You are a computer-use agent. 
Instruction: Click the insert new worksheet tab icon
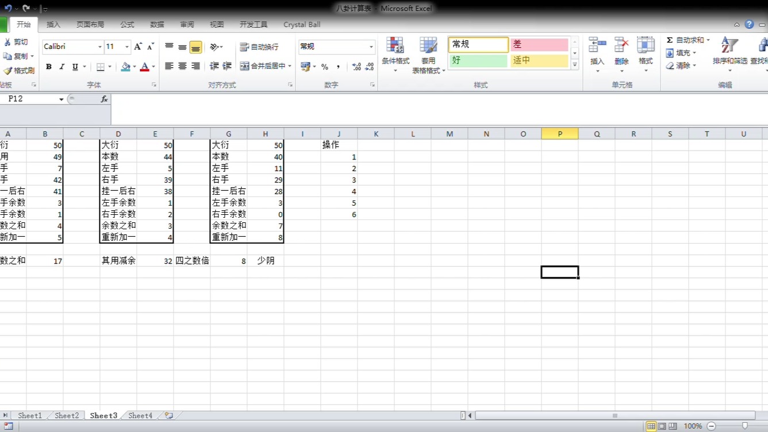point(168,415)
